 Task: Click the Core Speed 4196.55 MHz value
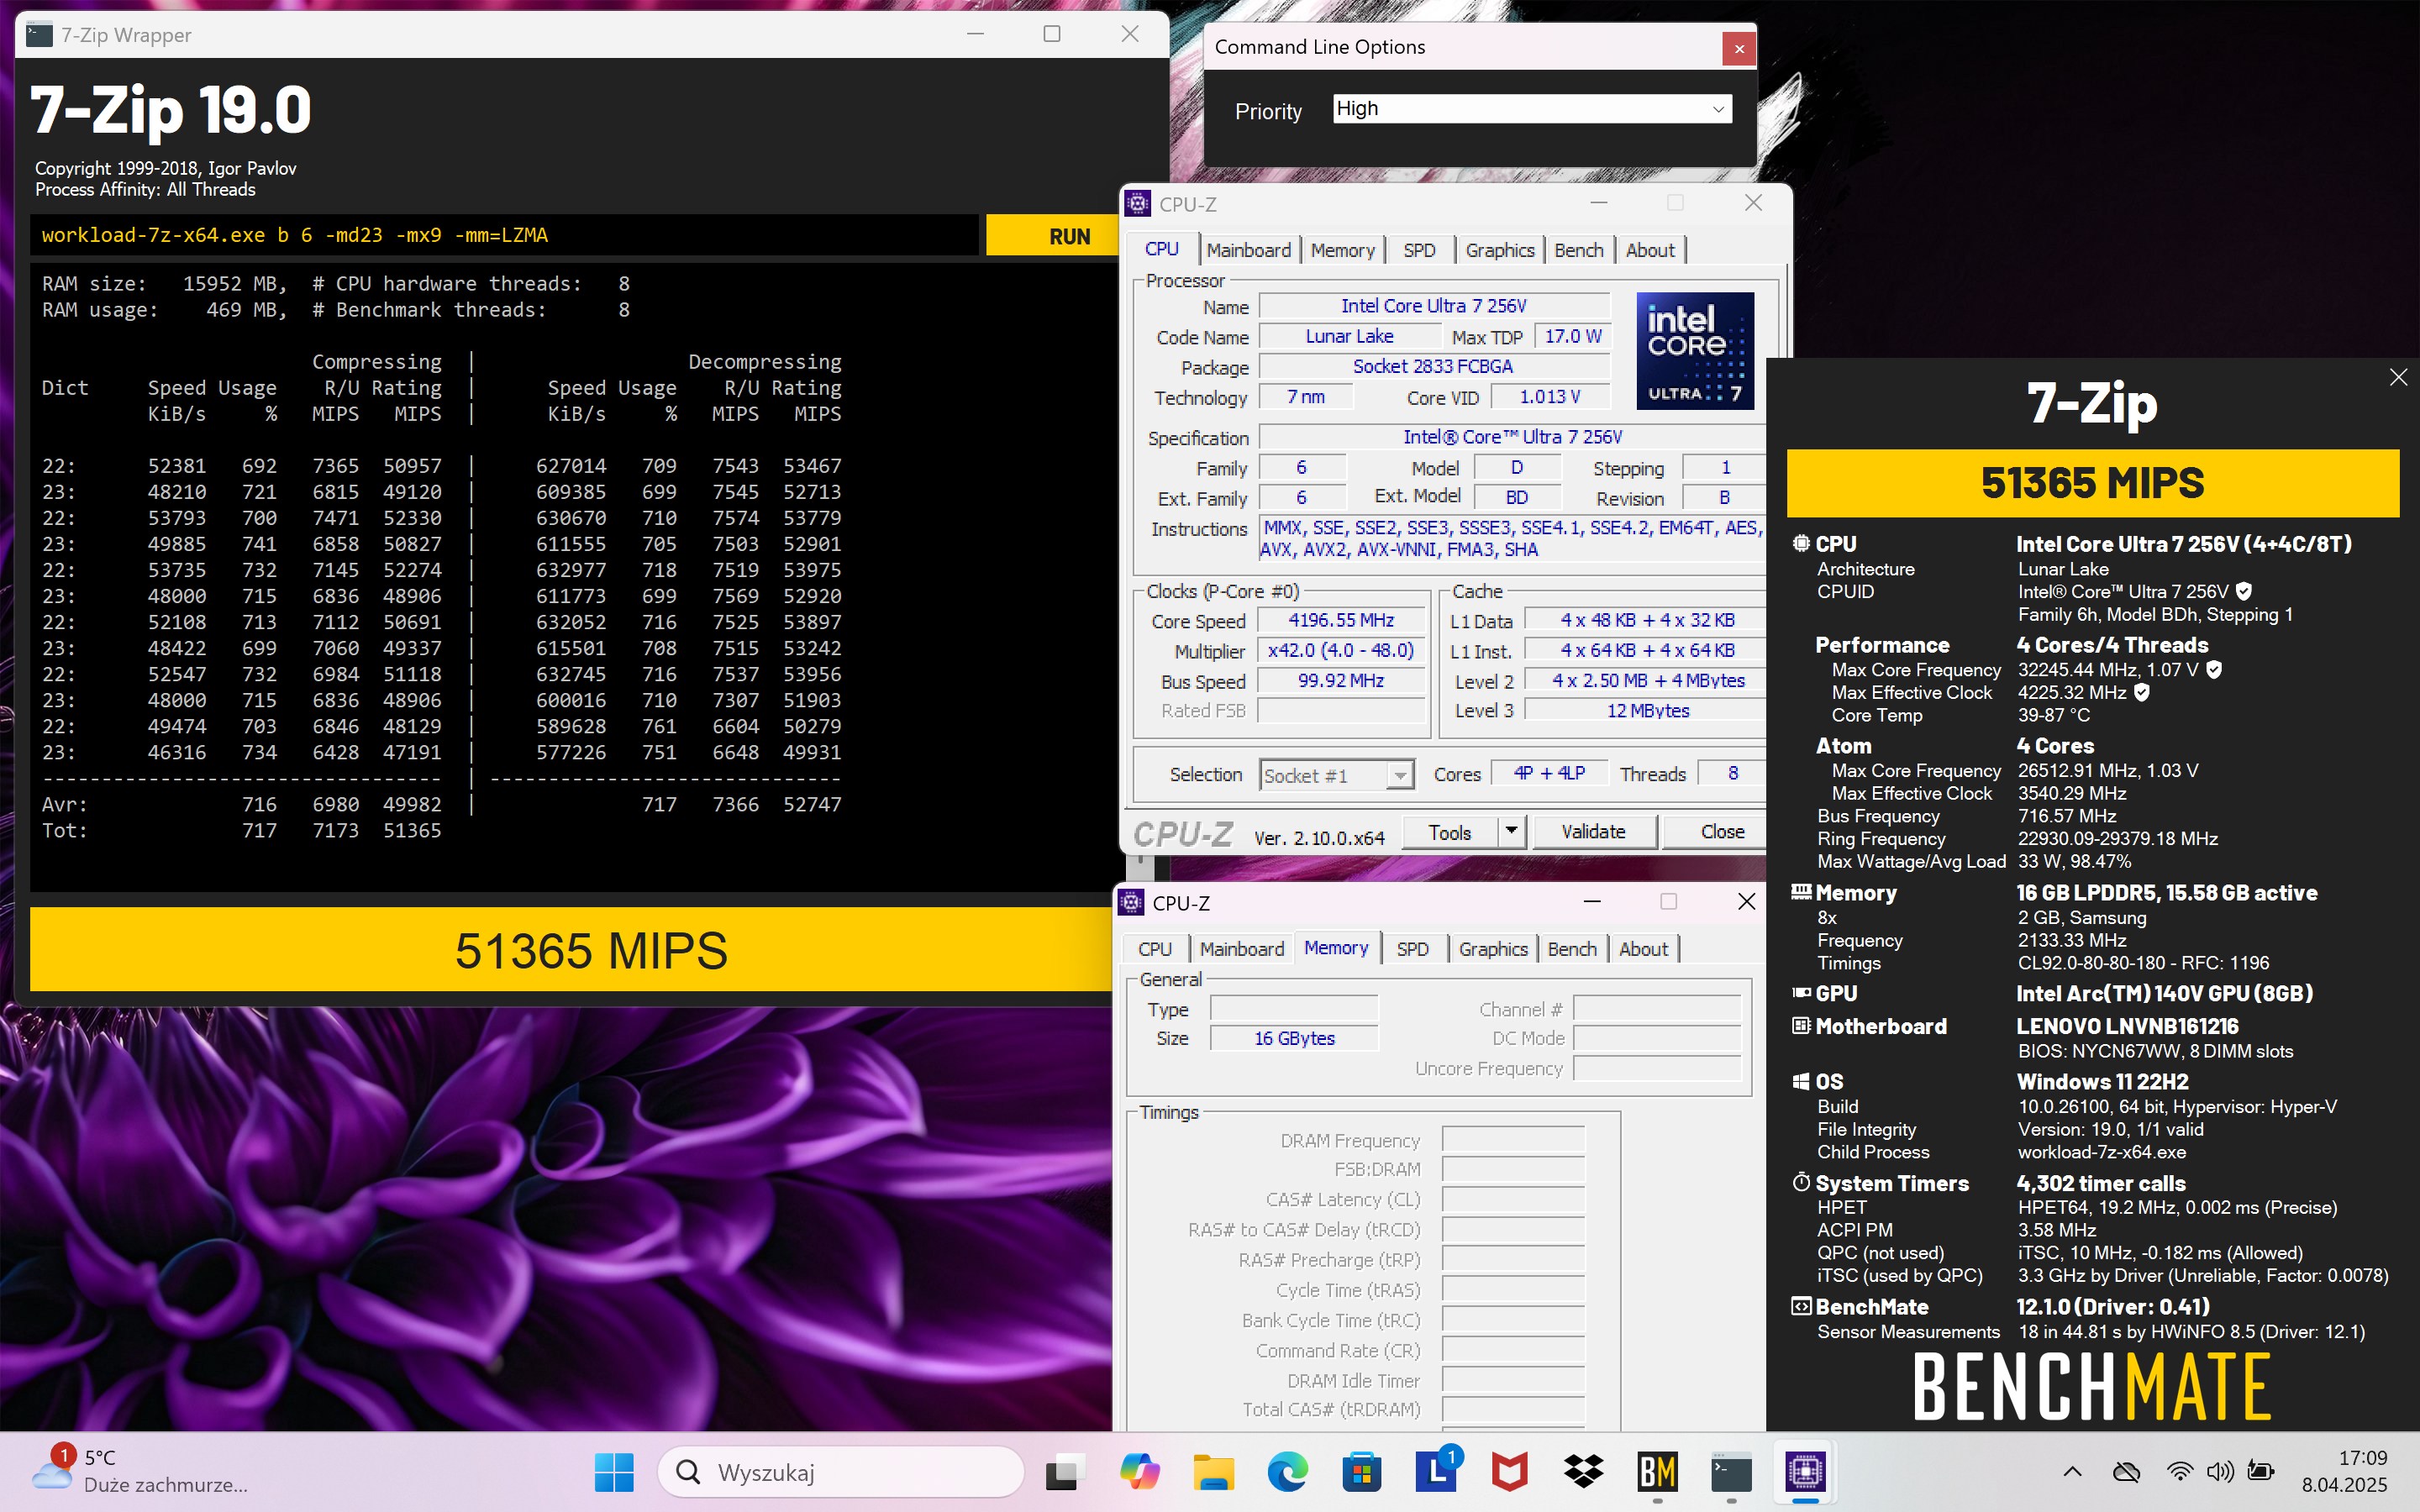point(1340,620)
